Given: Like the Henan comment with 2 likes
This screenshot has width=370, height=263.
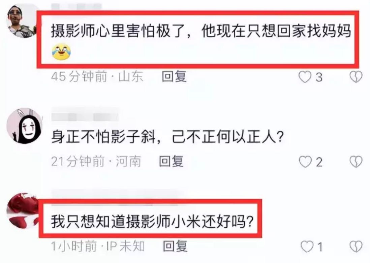Looking at the screenshot, I should 305,162.
